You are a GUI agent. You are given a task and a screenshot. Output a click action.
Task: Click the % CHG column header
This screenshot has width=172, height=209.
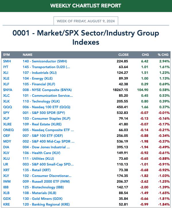(x=163, y=55)
